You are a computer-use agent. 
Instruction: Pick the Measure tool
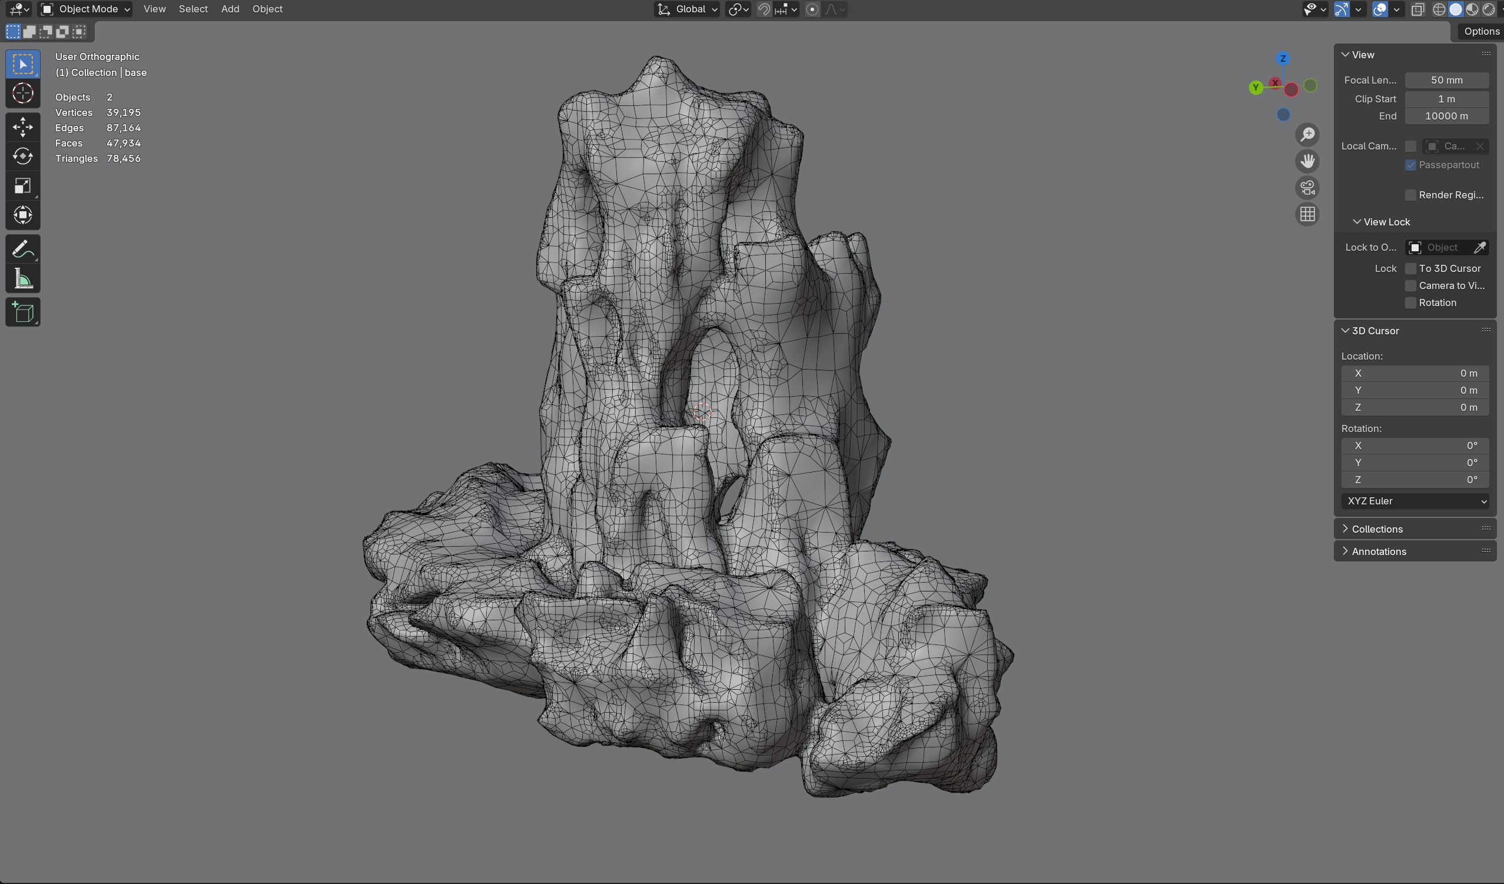(23, 280)
